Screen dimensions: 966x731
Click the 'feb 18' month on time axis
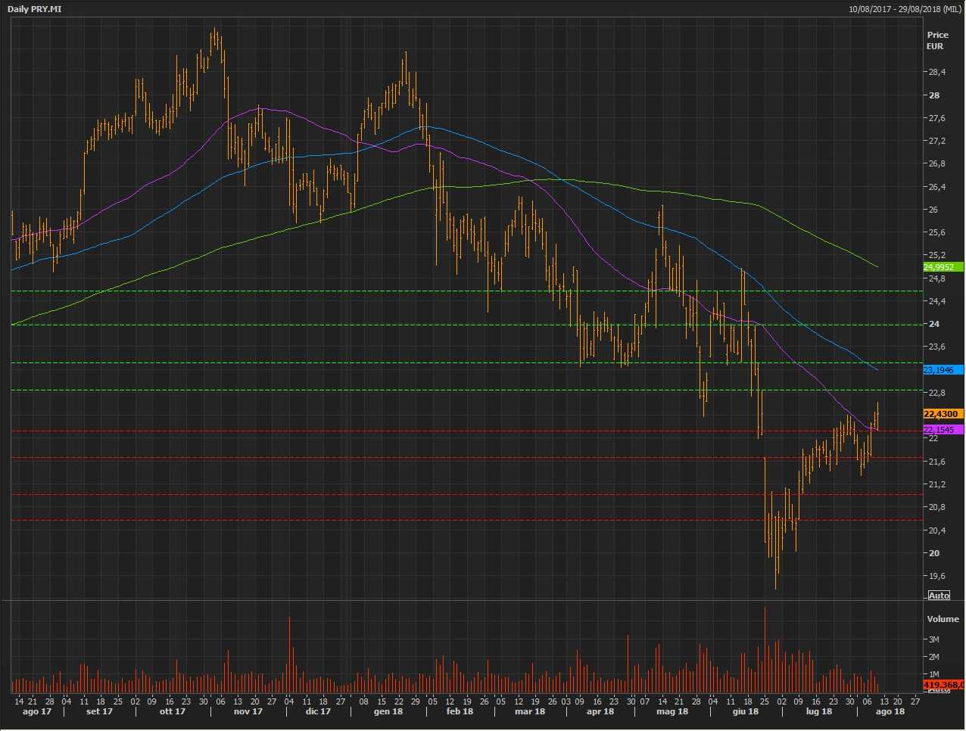[x=460, y=711]
